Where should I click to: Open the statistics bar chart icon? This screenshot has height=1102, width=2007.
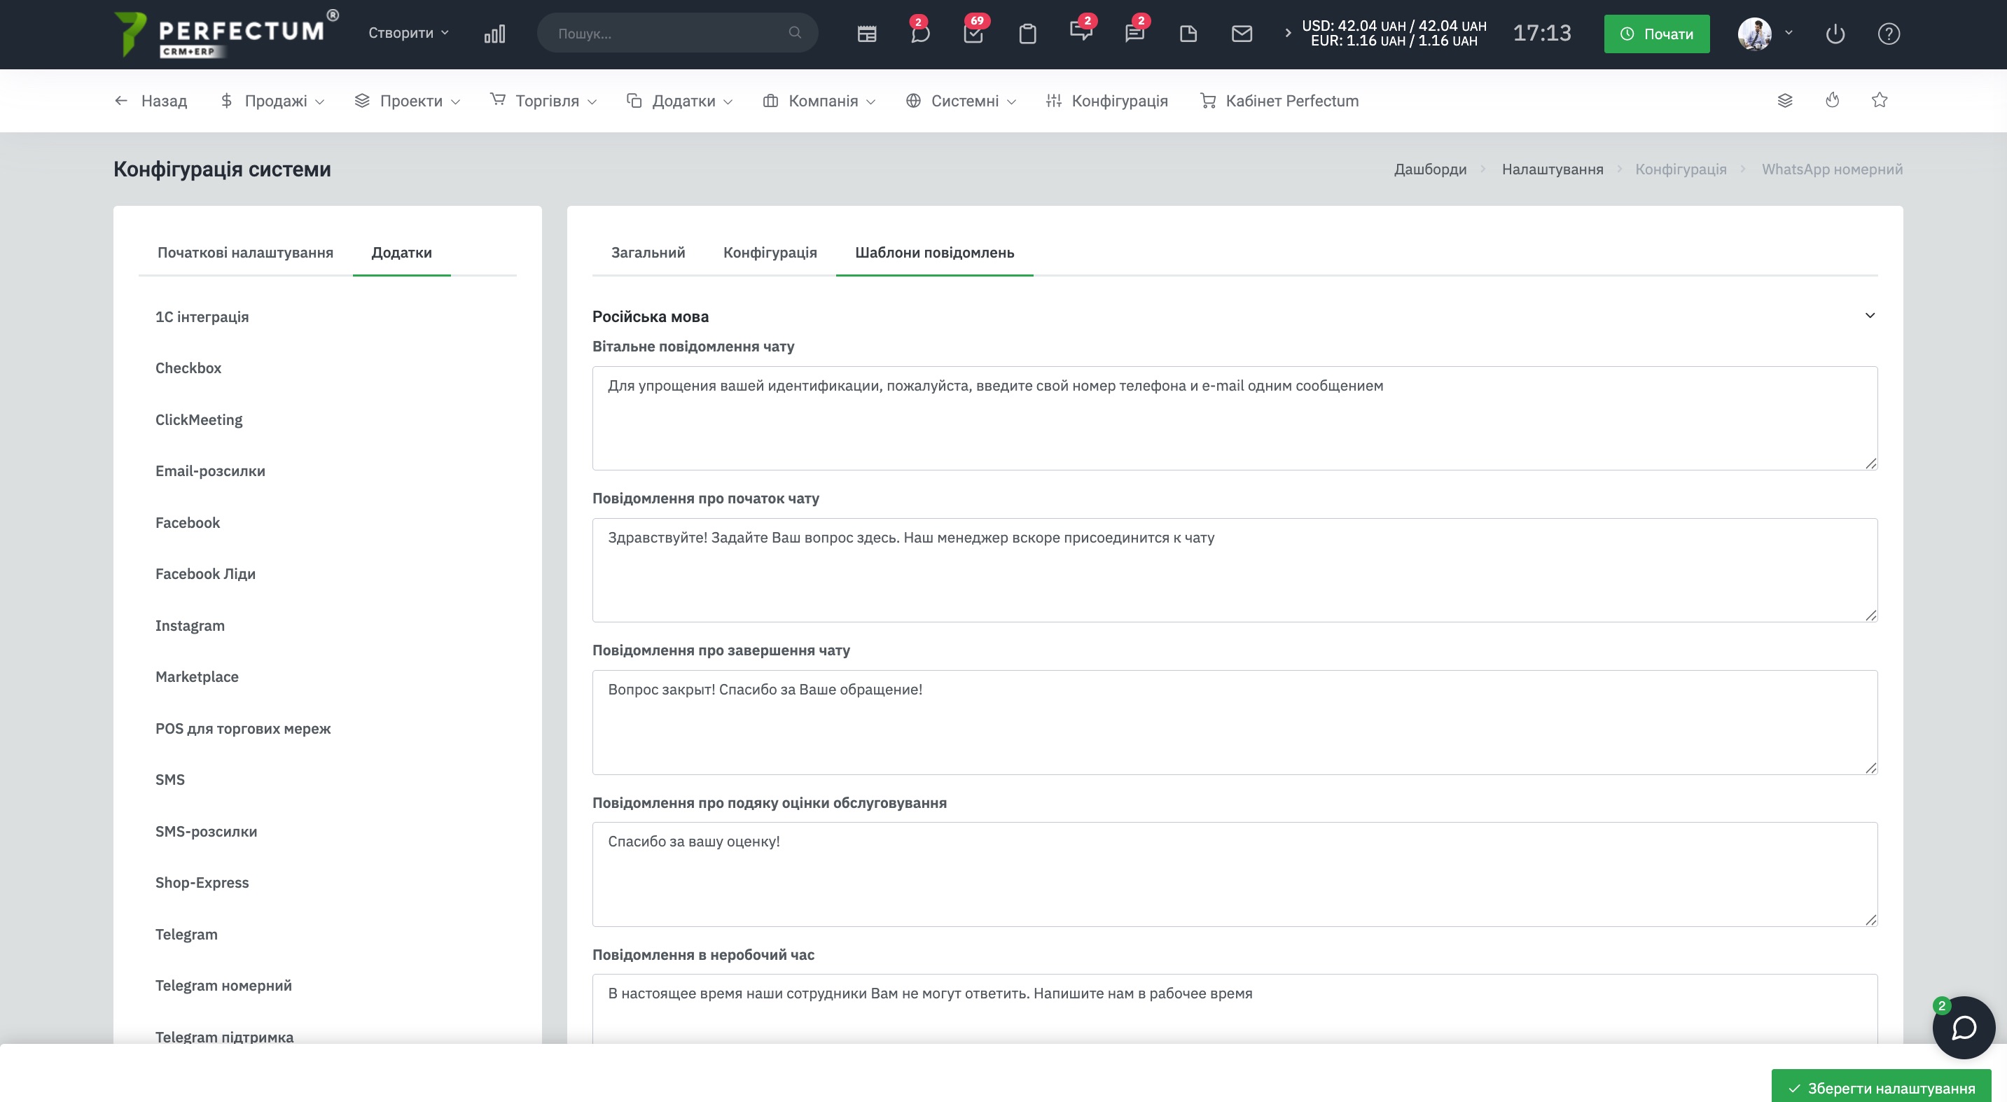pos(494,34)
